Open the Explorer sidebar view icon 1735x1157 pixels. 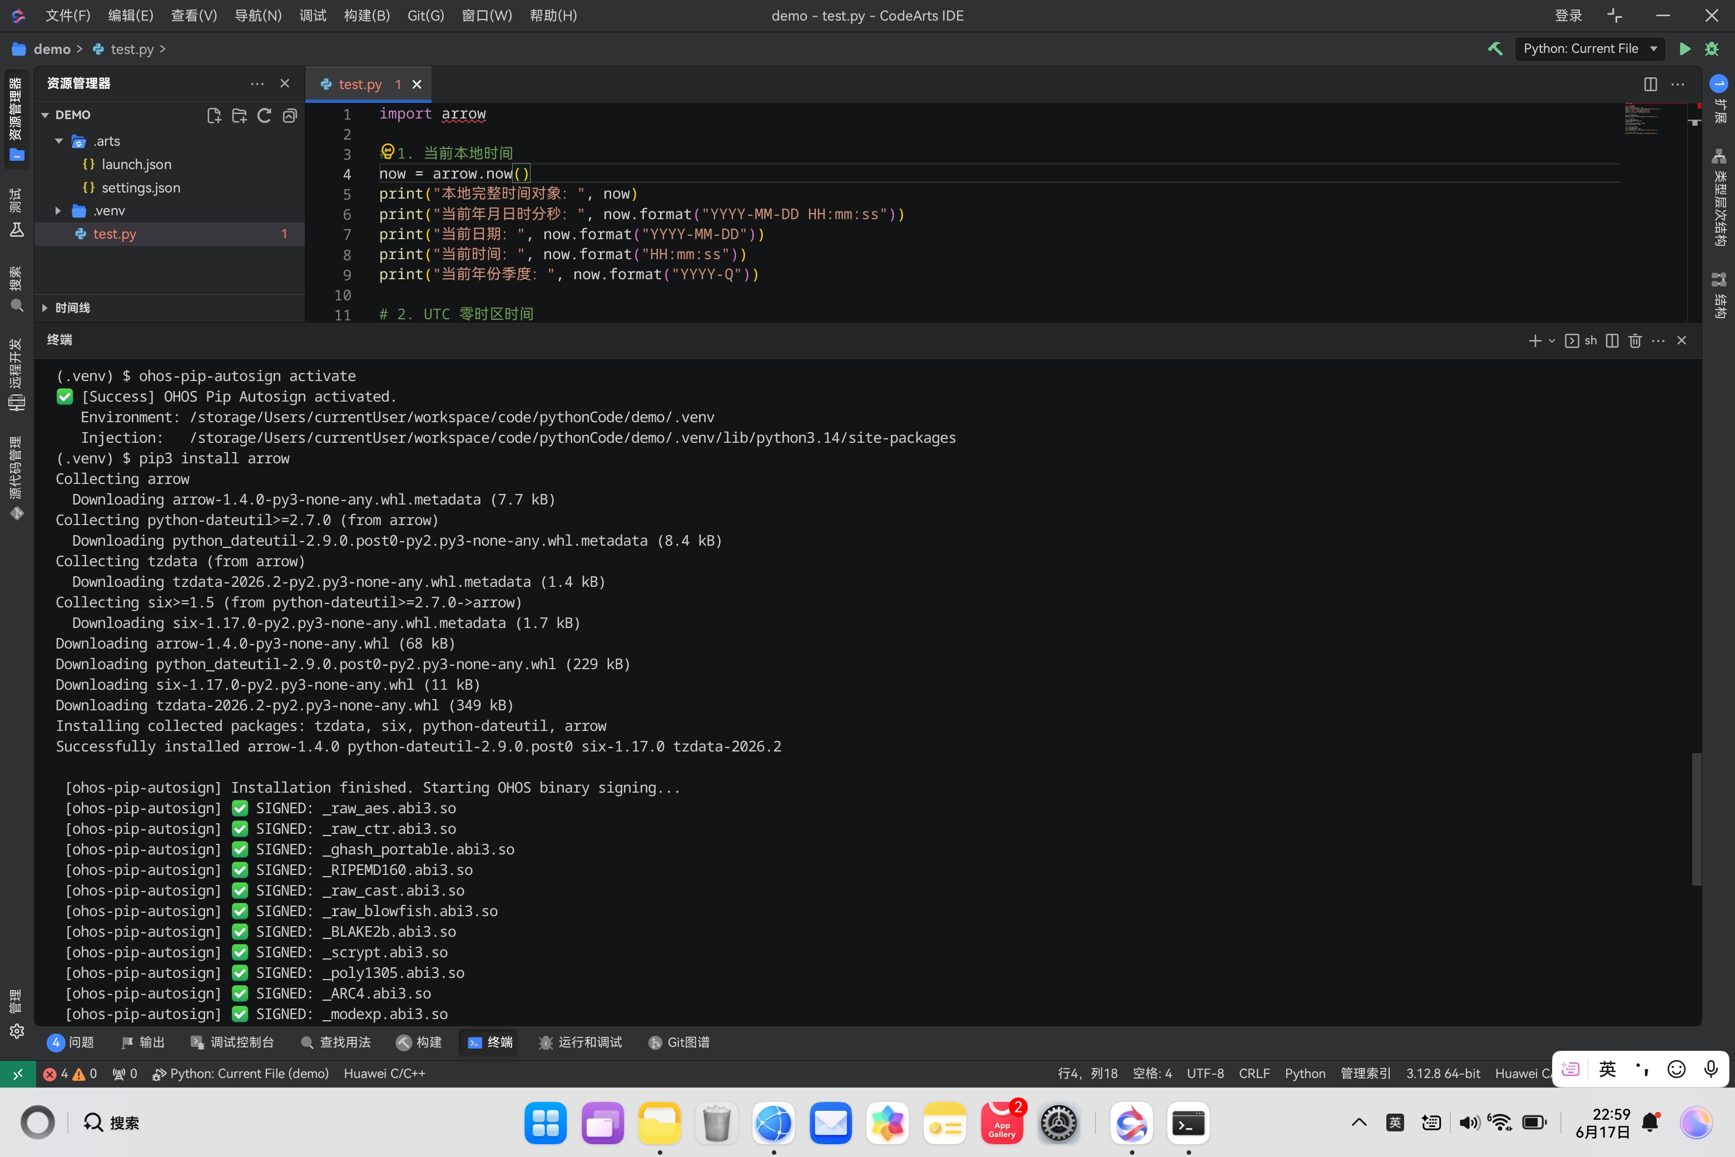(16, 120)
